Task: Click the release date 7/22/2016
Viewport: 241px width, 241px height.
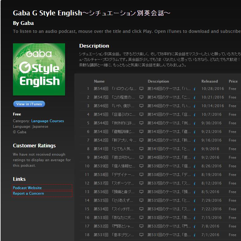Action: pos(211,209)
